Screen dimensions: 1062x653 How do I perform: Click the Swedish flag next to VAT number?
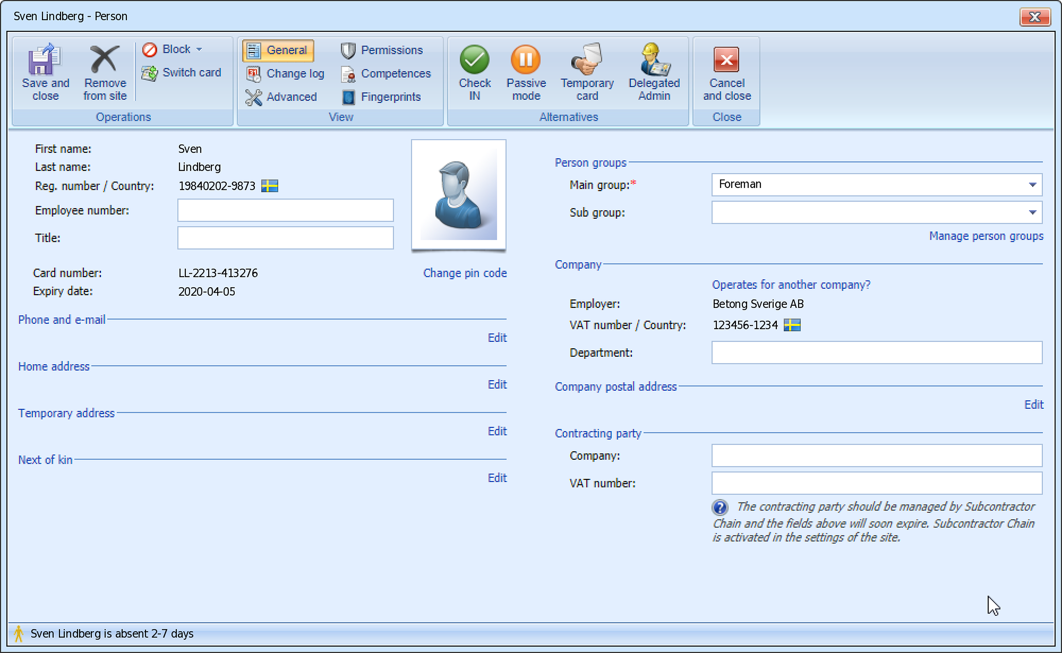pos(792,325)
